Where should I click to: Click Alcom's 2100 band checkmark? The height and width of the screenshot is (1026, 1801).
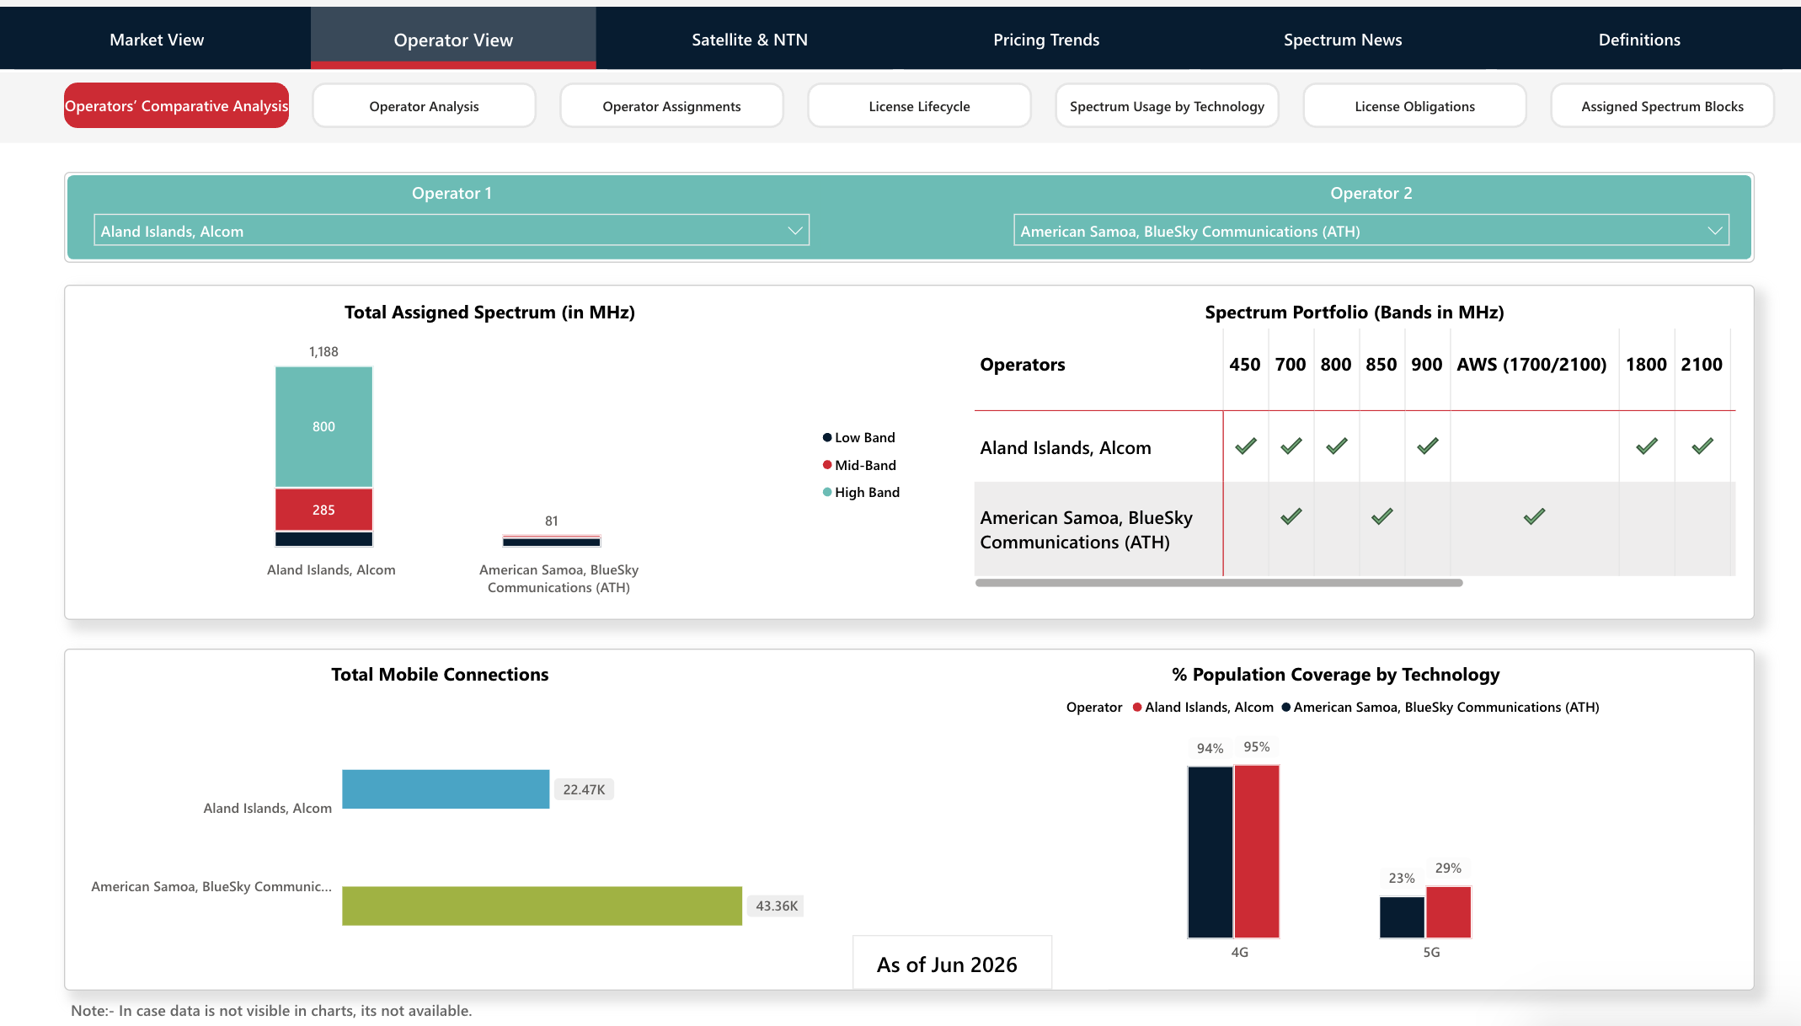tap(1702, 446)
